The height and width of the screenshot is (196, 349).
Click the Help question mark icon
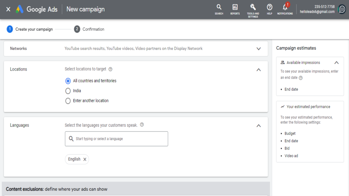270,7
